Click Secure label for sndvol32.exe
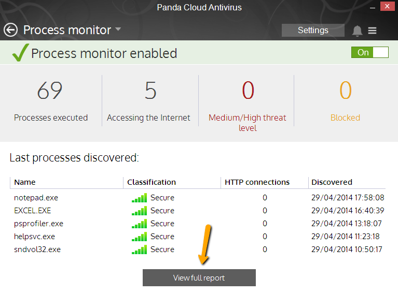 tap(162, 249)
